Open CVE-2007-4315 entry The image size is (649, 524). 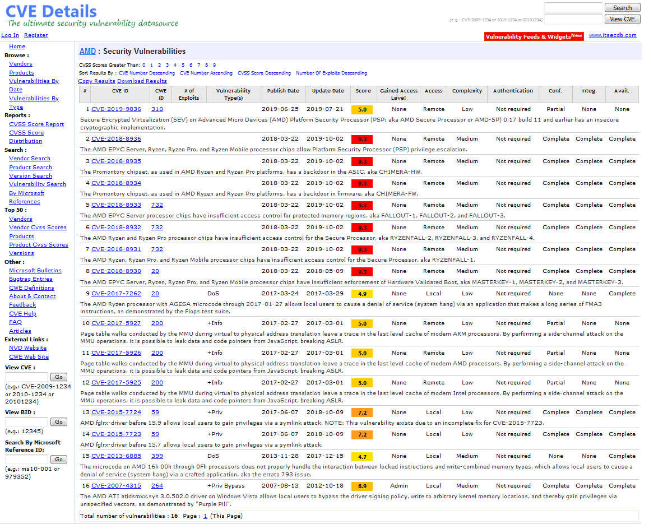pyautogui.click(x=117, y=486)
